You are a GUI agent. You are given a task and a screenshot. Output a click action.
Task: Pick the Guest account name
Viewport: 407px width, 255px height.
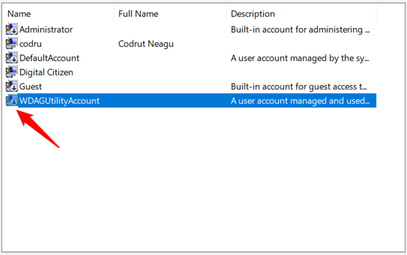pyautogui.click(x=31, y=87)
